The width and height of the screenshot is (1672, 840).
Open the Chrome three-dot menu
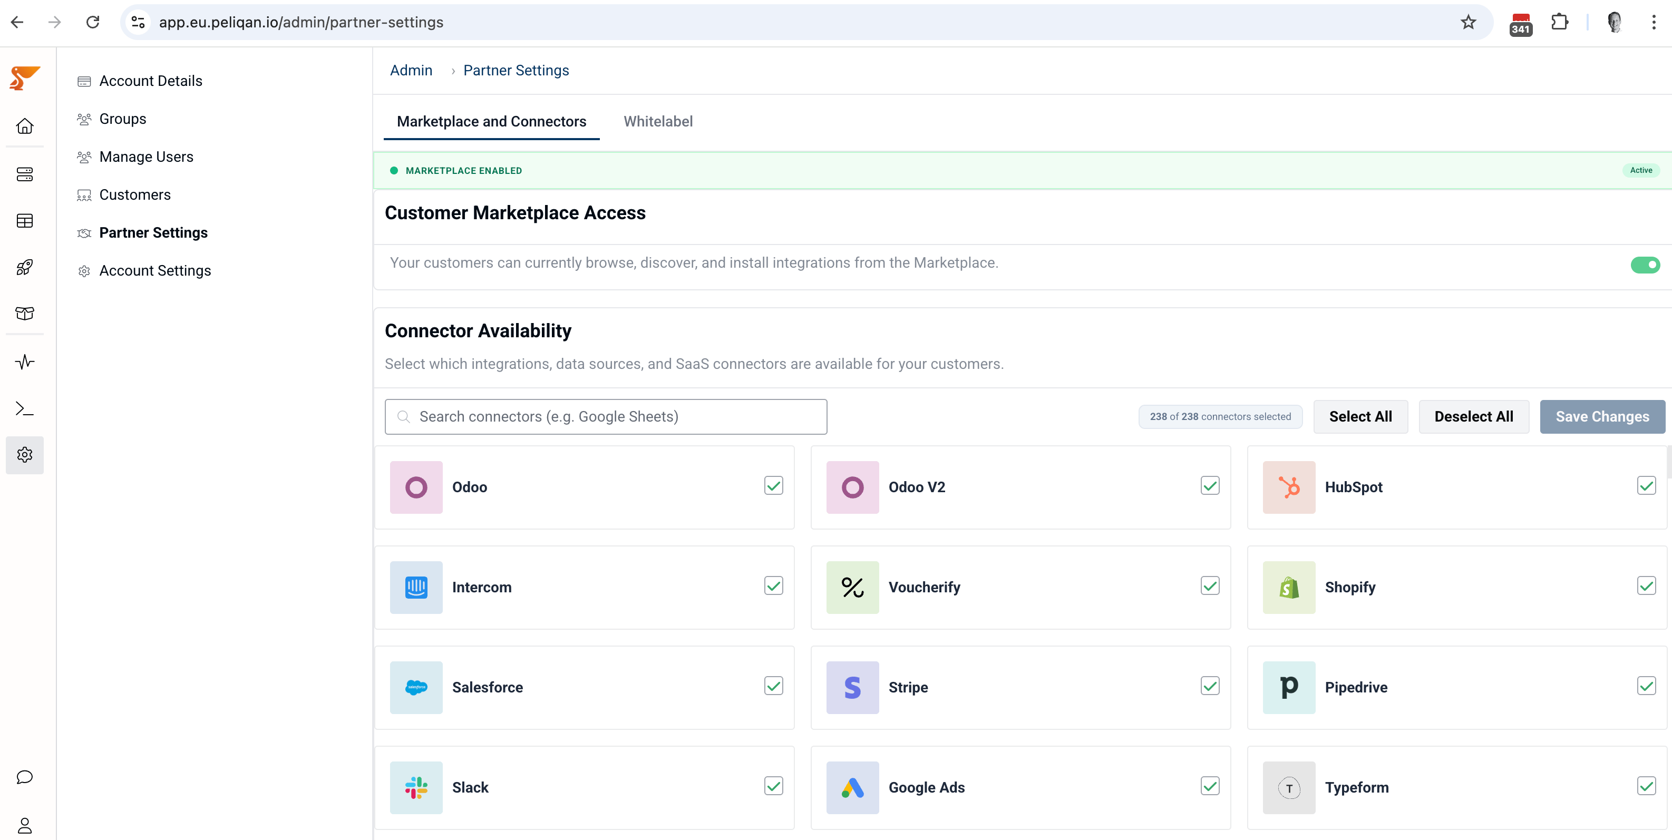pyautogui.click(x=1653, y=22)
